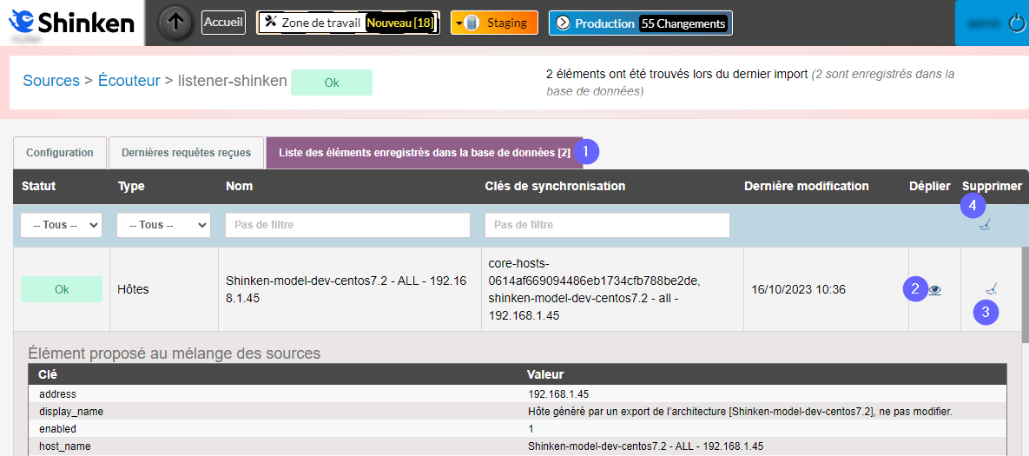Screen dimensions: 1029x456
Task: Open the Type filter dropdown
Action: [163, 225]
